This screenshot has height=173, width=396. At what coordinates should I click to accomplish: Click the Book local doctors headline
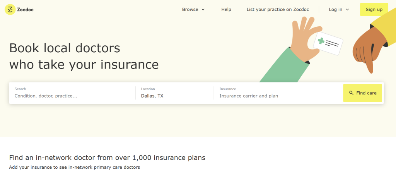coord(84,56)
